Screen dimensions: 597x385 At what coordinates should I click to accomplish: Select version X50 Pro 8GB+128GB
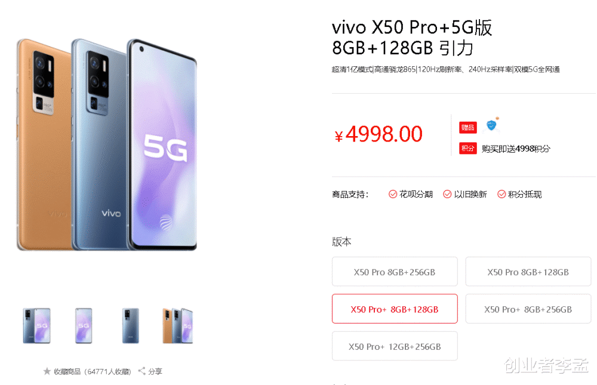click(x=528, y=272)
